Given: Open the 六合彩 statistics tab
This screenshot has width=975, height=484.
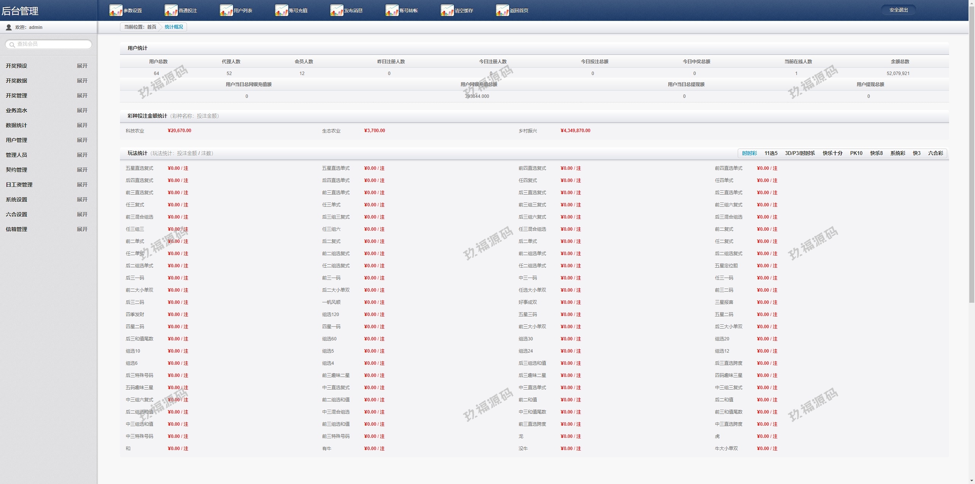Looking at the screenshot, I should (x=935, y=153).
